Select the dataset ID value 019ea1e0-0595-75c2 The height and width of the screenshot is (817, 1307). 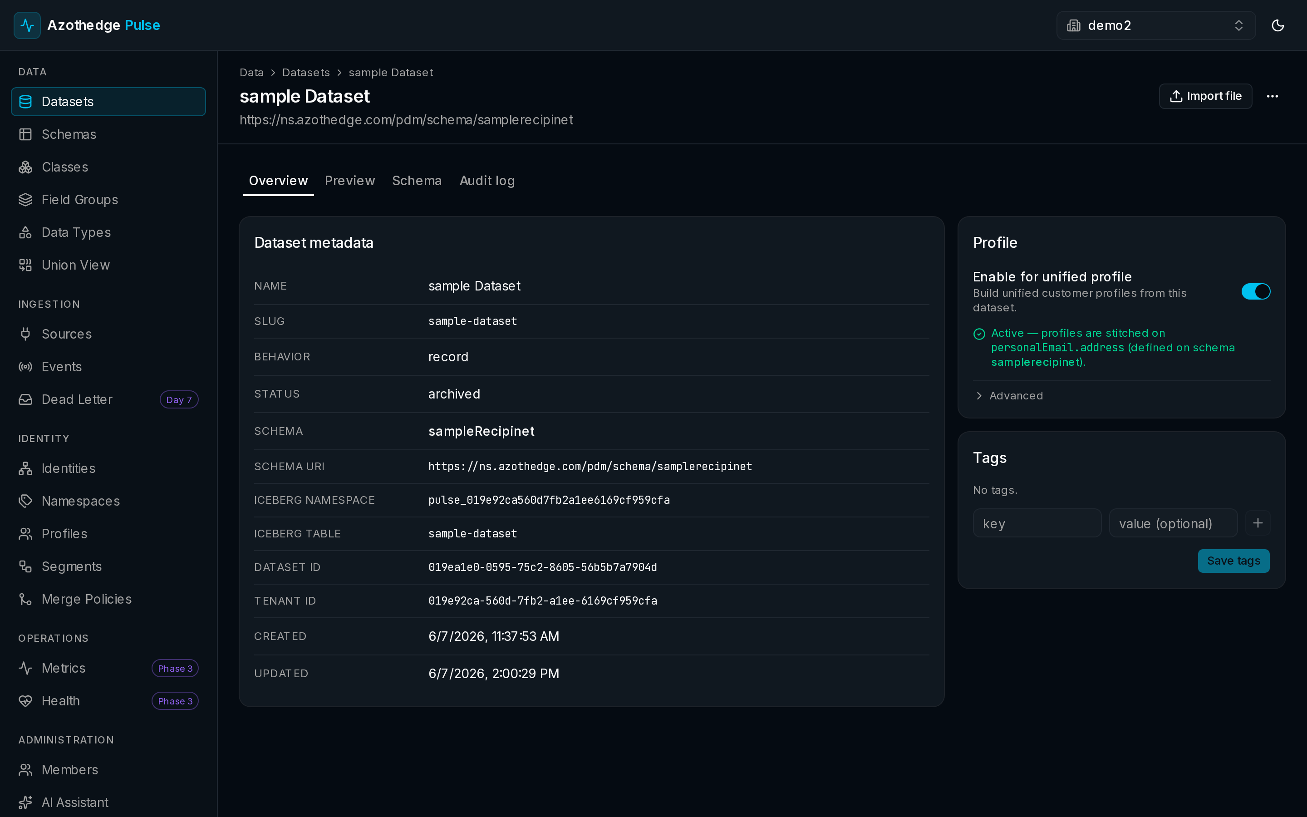click(x=543, y=567)
